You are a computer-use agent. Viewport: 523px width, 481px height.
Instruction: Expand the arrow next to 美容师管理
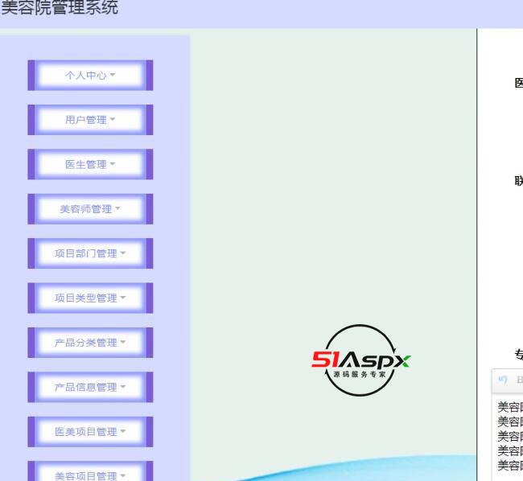(x=117, y=208)
